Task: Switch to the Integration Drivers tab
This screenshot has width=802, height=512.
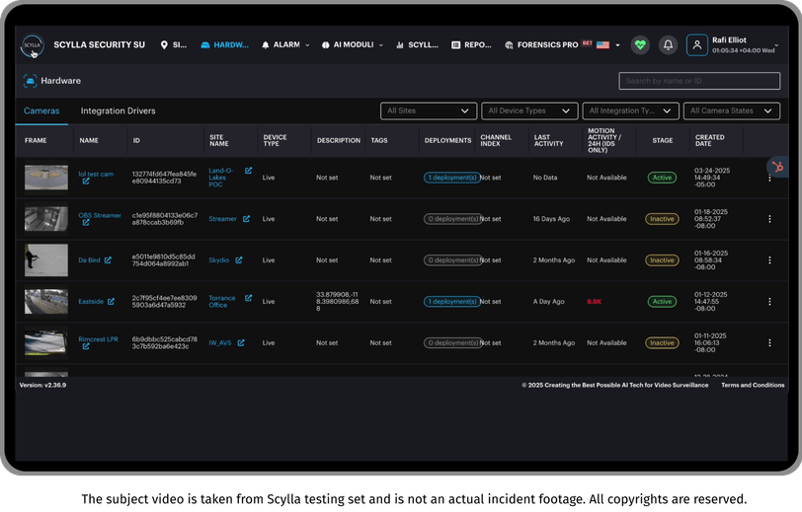Action: (119, 110)
